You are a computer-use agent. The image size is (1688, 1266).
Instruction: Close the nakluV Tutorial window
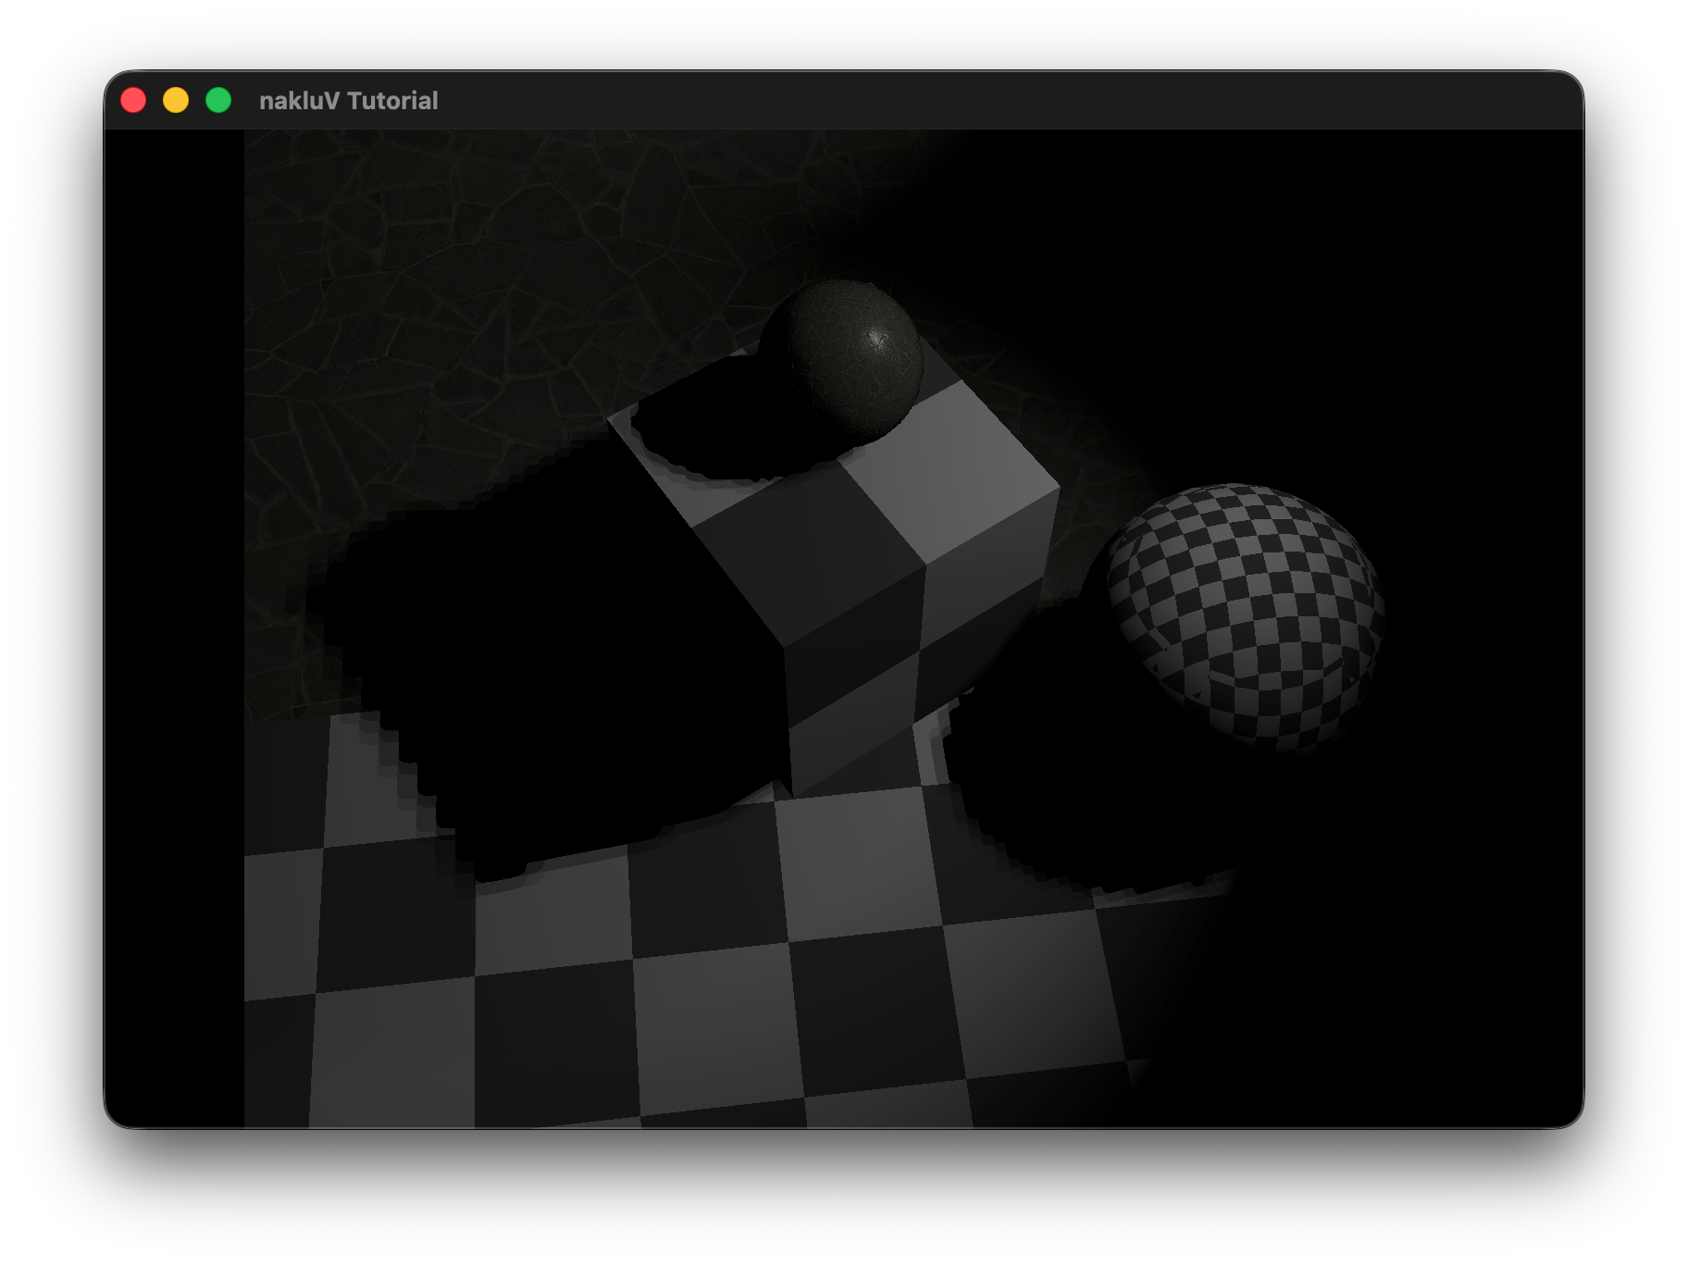point(133,100)
